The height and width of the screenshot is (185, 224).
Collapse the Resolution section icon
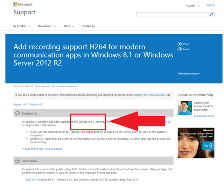pos(17,161)
